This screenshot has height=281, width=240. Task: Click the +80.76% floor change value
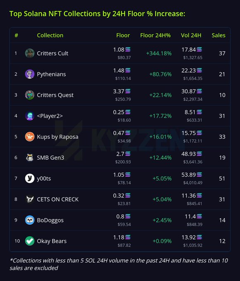(160, 74)
